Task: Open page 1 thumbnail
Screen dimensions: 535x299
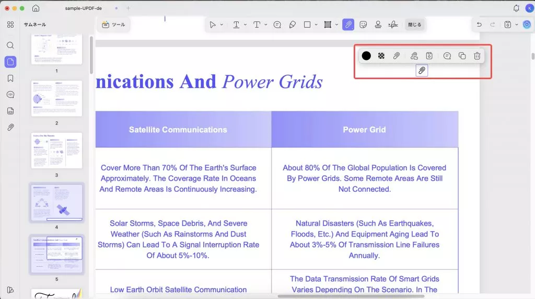Action: pos(56,49)
